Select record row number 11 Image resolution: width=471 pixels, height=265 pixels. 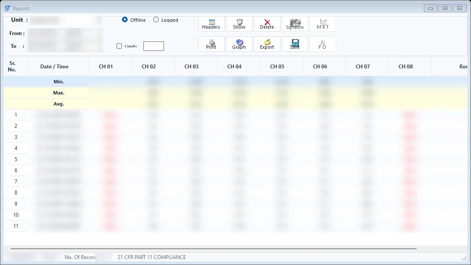235,226
